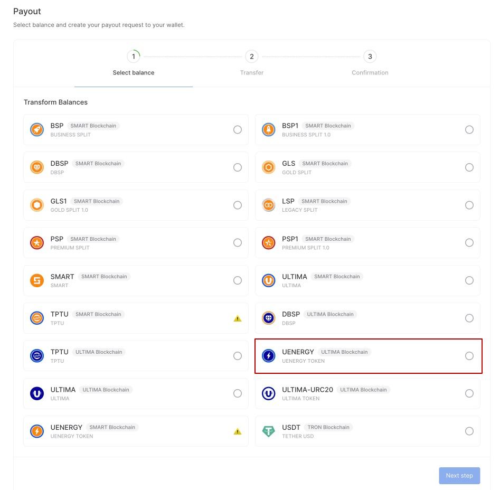Click the BSP rocket coin icon
Image resolution: width=500 pixels, height=490 pixels.
[37, 130]
